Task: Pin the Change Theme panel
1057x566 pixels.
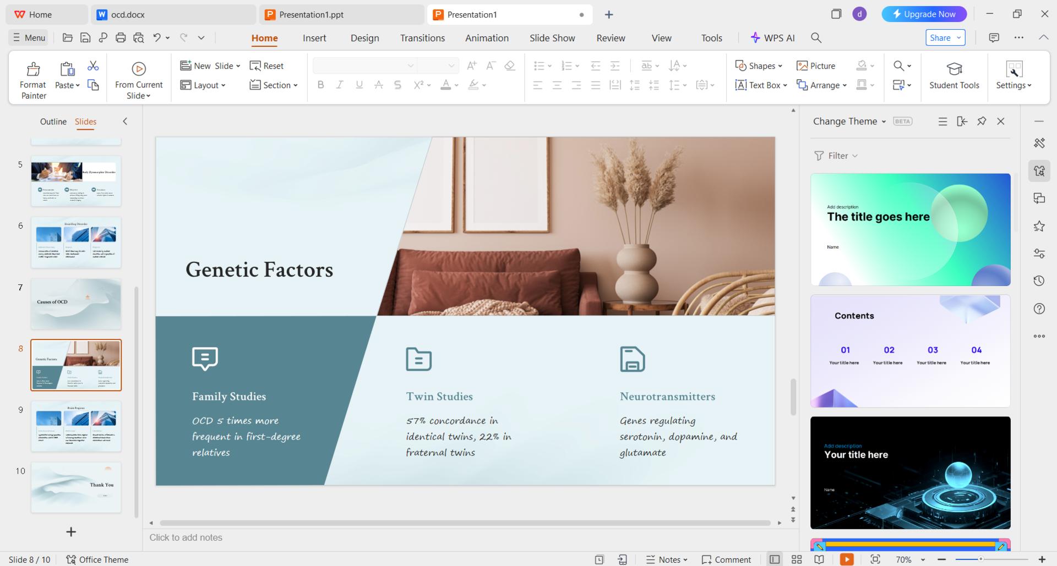Action: pos(982,121)
